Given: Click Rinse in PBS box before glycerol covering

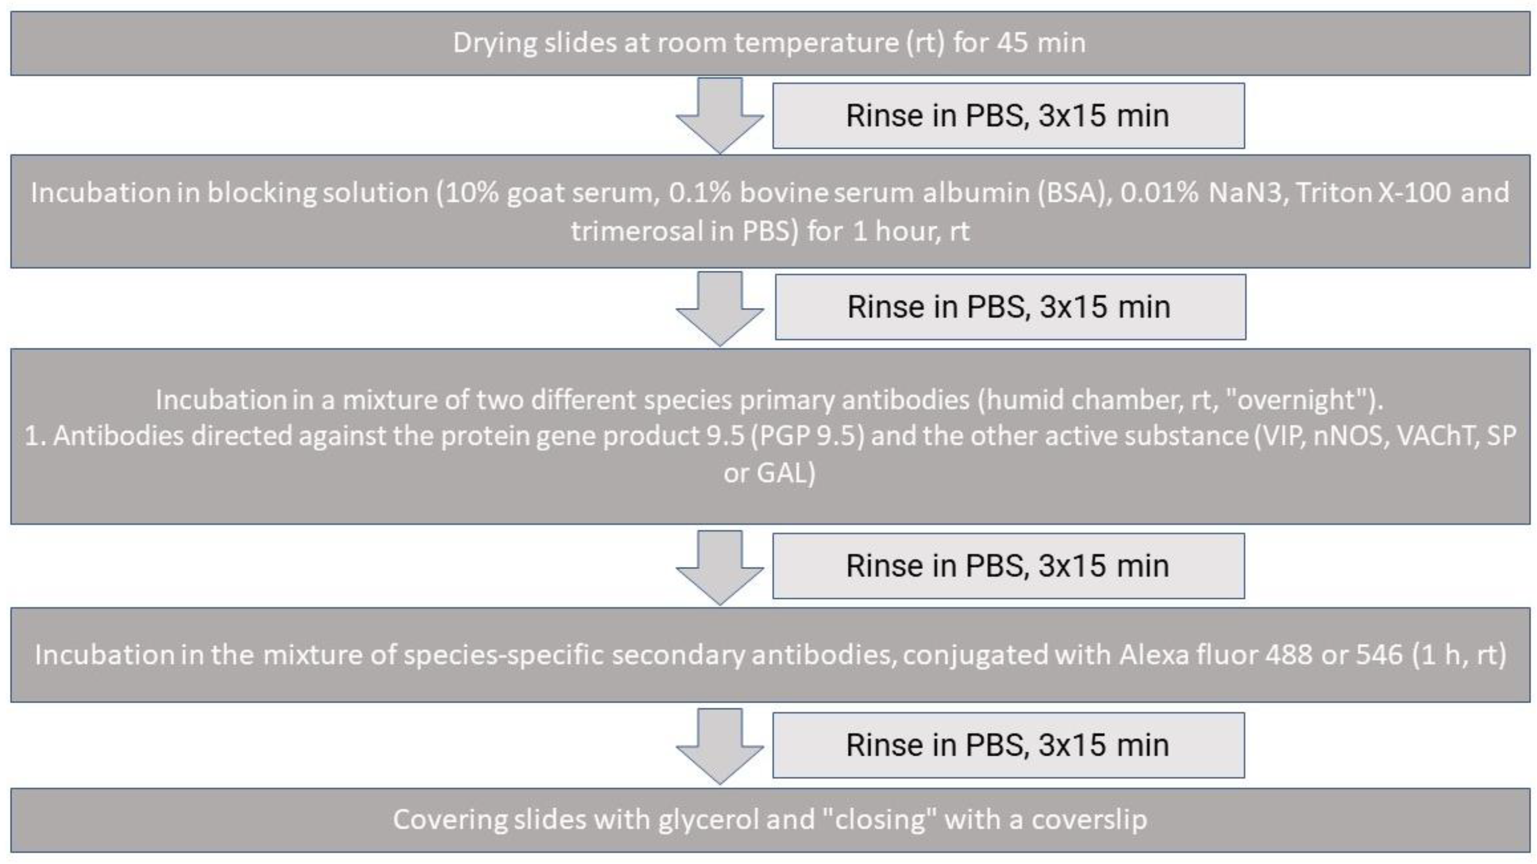Looking at the screenshot, I should tap(1008, 745).
